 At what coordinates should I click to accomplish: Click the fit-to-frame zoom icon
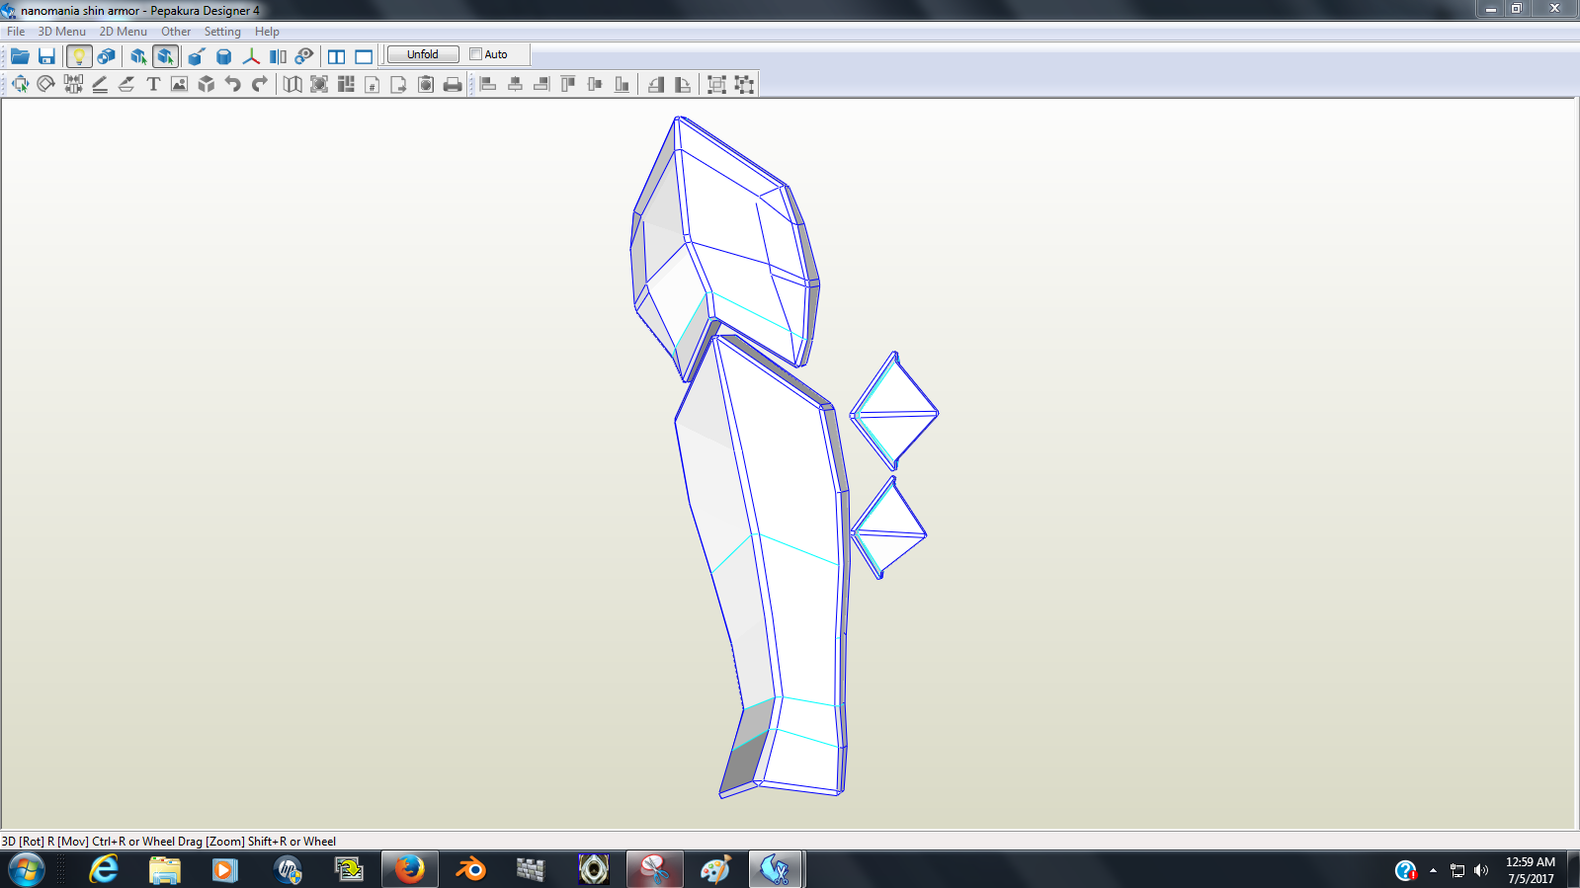(x=319, y=84)
